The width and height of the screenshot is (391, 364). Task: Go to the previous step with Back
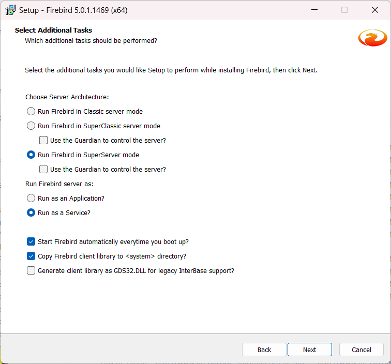[x=264, y=350]
